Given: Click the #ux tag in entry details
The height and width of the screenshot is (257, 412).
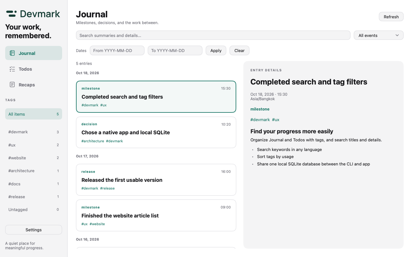Looking at the screenshot, I should pyautogui.click(x=276, y=120).
